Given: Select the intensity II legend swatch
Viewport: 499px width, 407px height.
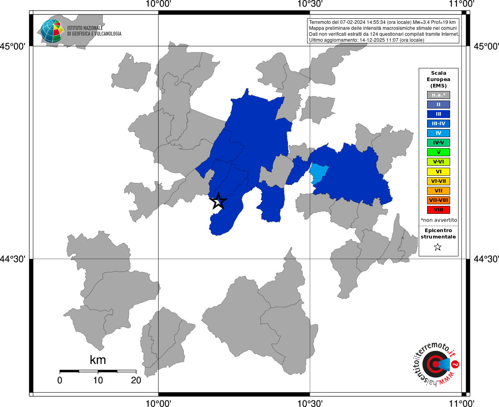Looking at the screenshot, I should tap(439, 105).
